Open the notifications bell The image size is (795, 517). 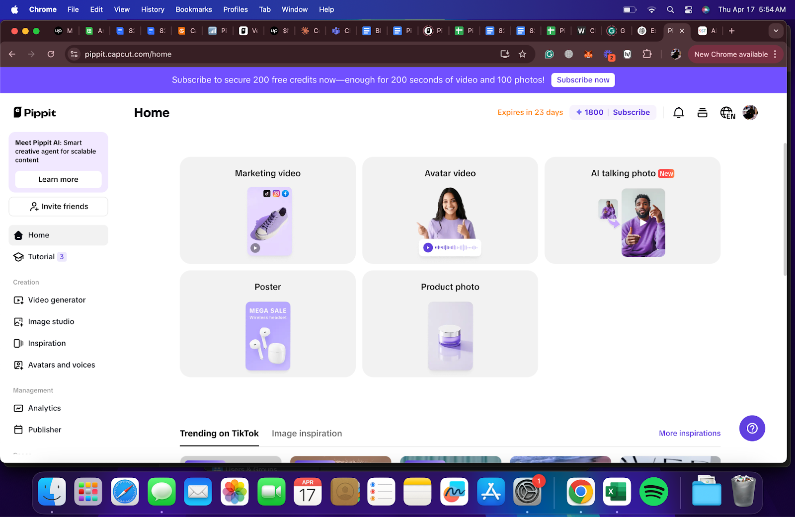[x=678, y=112]
